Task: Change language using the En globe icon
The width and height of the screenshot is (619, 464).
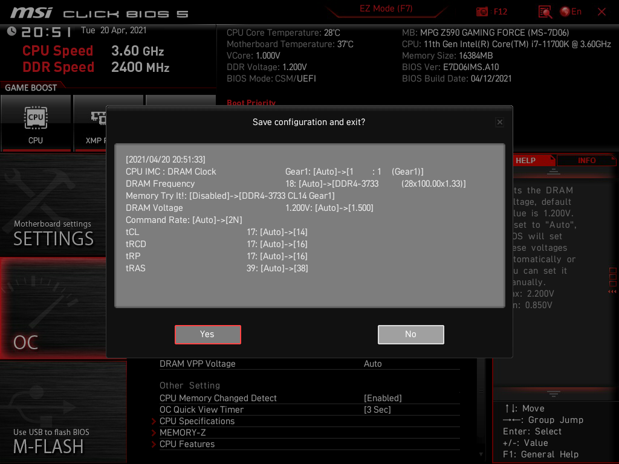Action: [571, 11]
